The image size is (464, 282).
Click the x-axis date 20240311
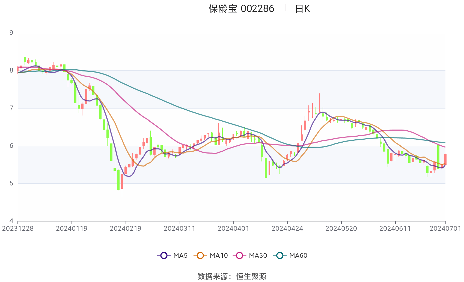pos(180,229)
